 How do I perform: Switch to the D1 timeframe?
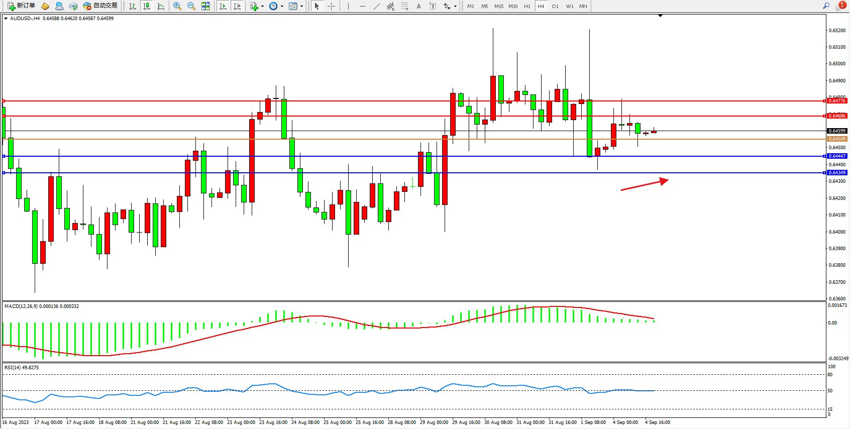click(x=555, y=6)
